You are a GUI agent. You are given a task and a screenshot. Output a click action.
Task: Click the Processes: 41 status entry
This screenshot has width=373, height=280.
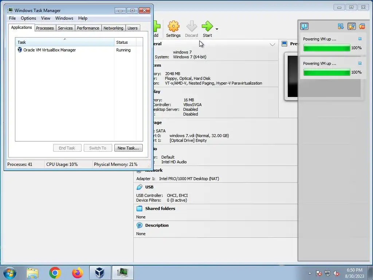(x=20, y=164)
